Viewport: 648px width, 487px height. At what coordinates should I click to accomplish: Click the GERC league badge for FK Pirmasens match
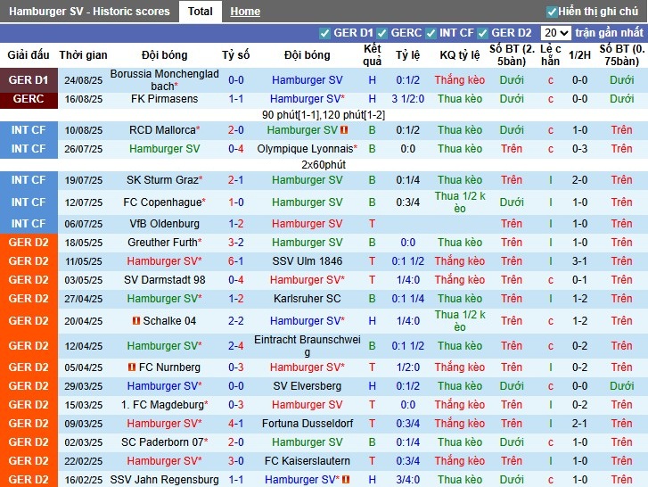point(29,99)
